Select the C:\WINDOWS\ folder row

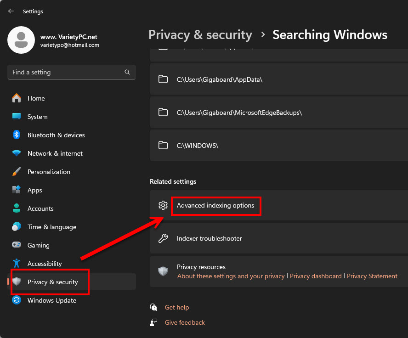pyautogui.click(x=279, y=145)
